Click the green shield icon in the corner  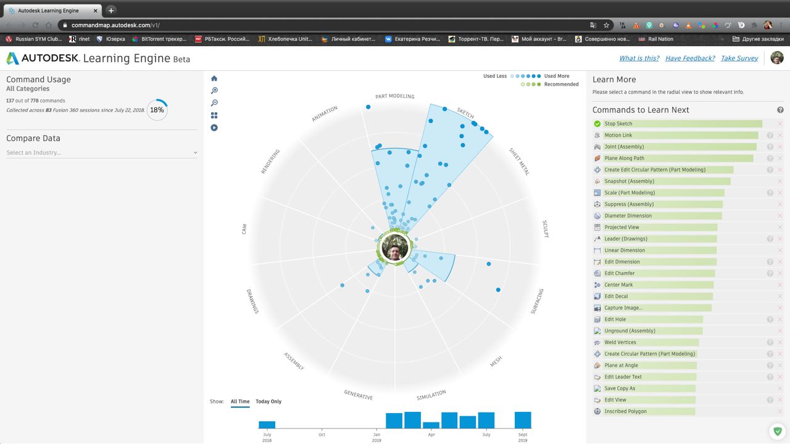click(777, 431)
